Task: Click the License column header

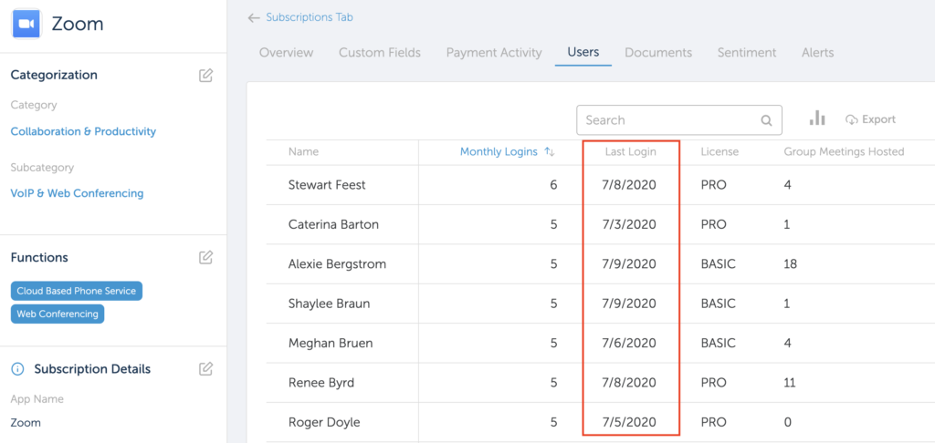Action: [720, 152]
